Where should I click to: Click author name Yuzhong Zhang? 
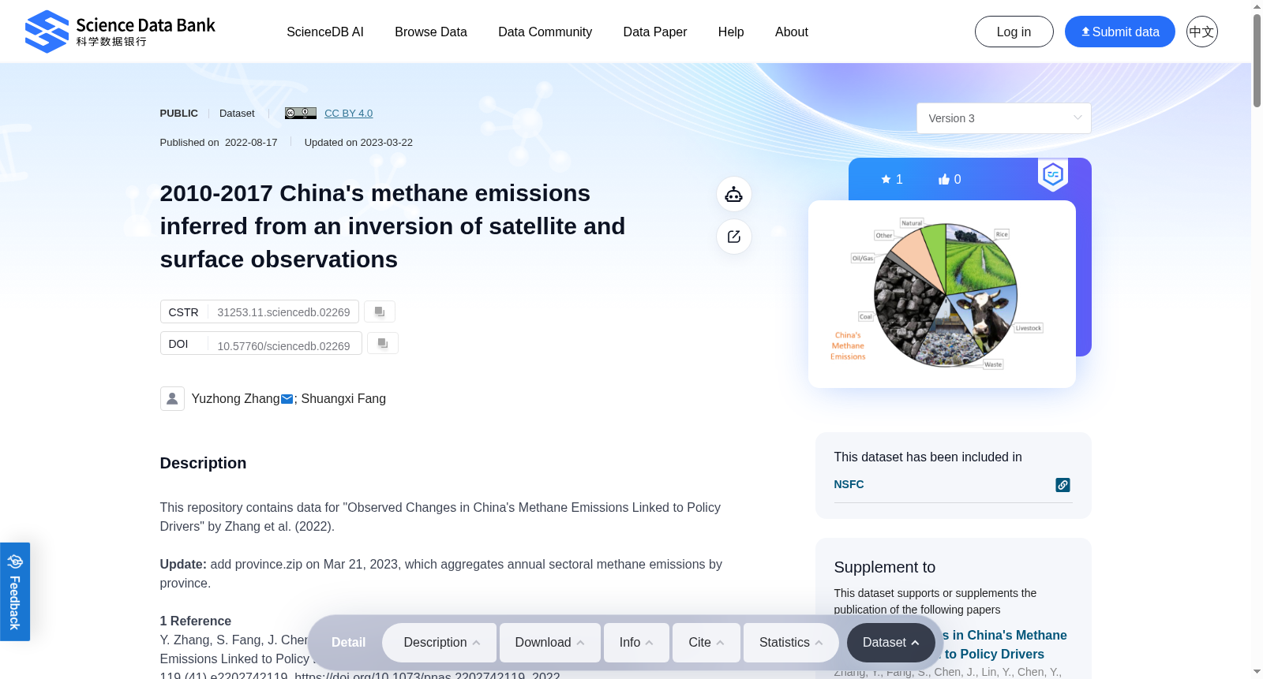(235, 399)
